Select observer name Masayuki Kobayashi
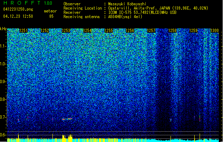 [x=127, y=4]
